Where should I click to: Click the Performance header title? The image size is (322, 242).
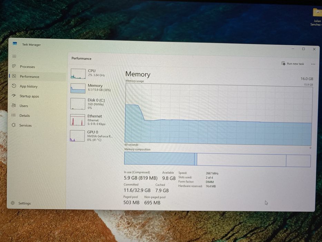81,58
